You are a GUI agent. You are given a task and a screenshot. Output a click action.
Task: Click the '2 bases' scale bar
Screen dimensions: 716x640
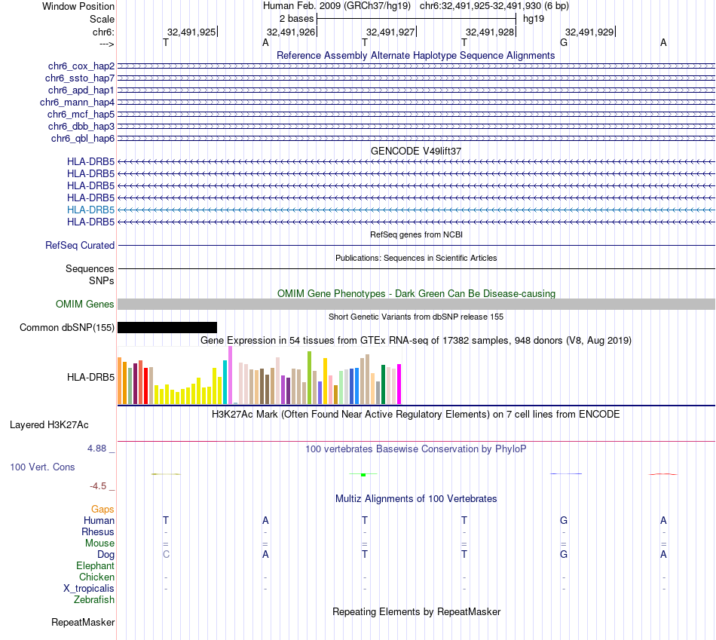click(416, 19)
